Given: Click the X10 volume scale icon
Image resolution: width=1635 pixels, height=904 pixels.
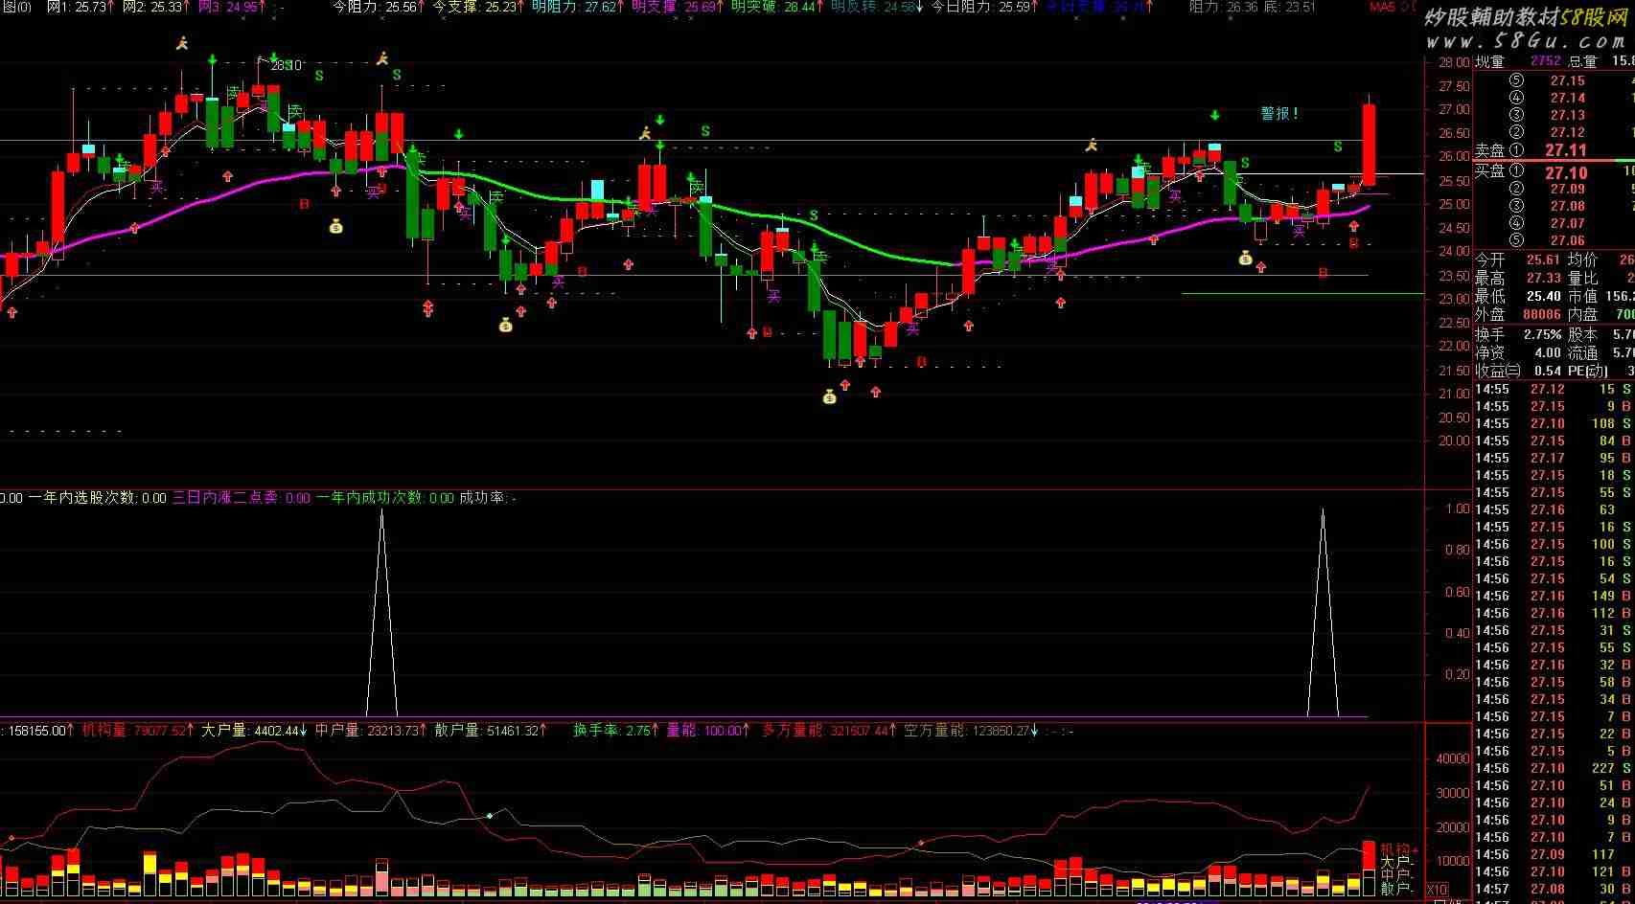Looking at the screenshot, I should click(x=1437, y=890).
